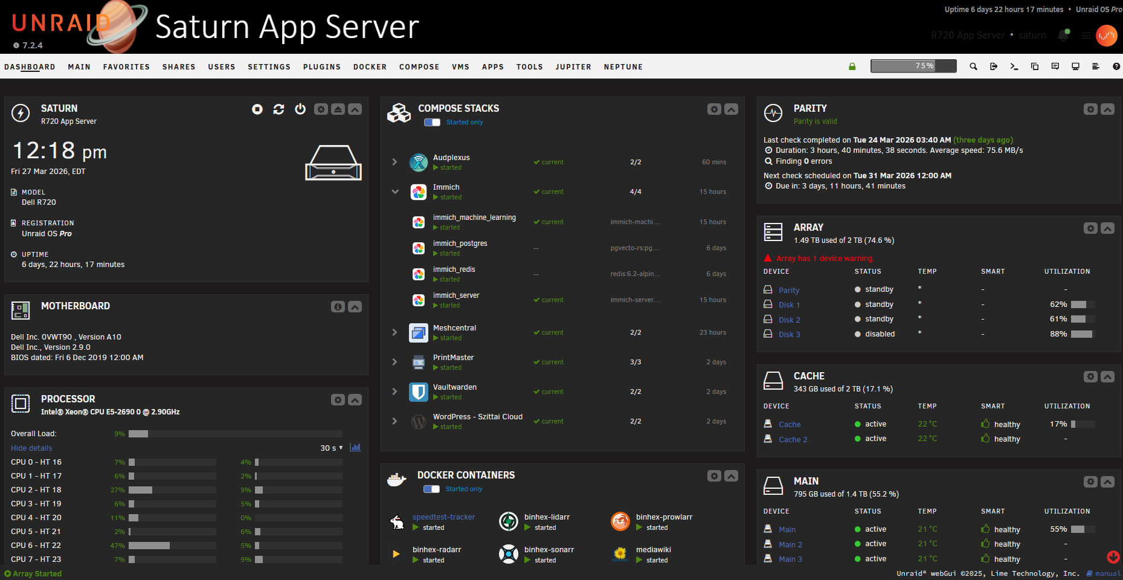Screen dimensions: 1123x580
Task: Open Parity panel settings gear
Action: [x=1090, y=109]
